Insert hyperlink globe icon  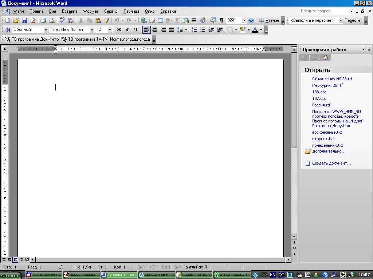pos(144,20)
